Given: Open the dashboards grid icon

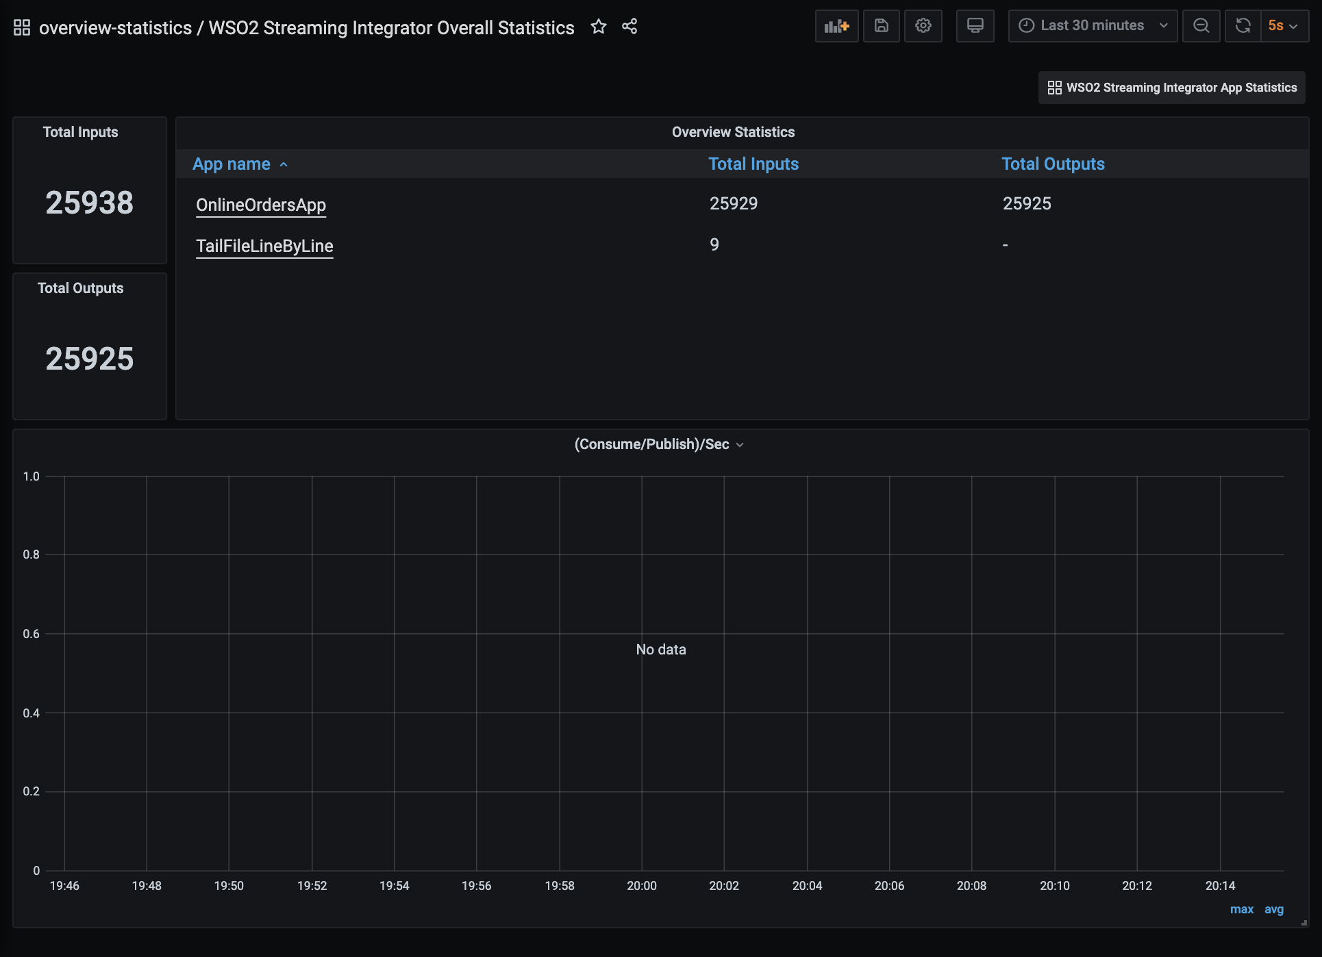Looking at the screenshot, I should coord(22,27).
